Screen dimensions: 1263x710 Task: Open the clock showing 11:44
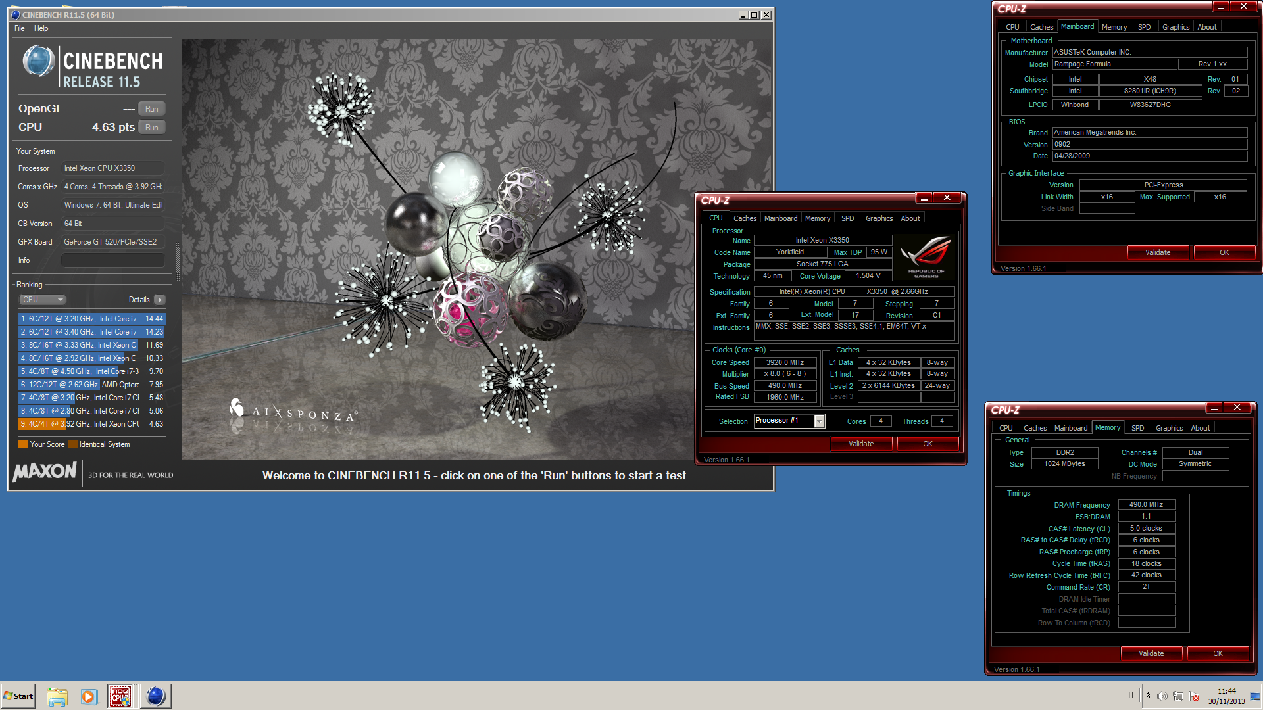1226,696
